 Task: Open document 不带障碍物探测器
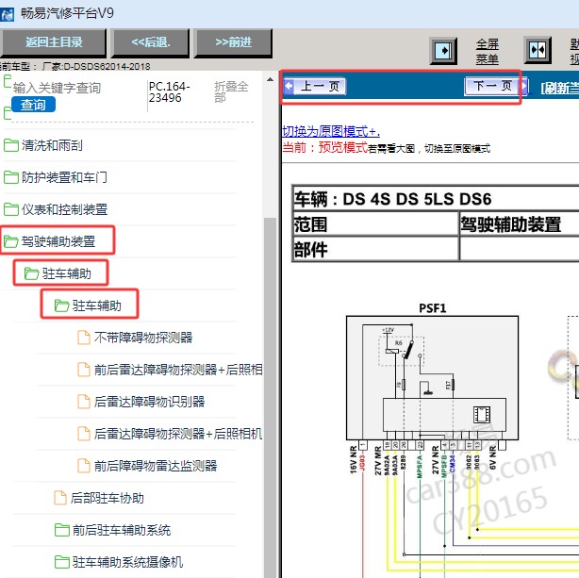point(143,338)
